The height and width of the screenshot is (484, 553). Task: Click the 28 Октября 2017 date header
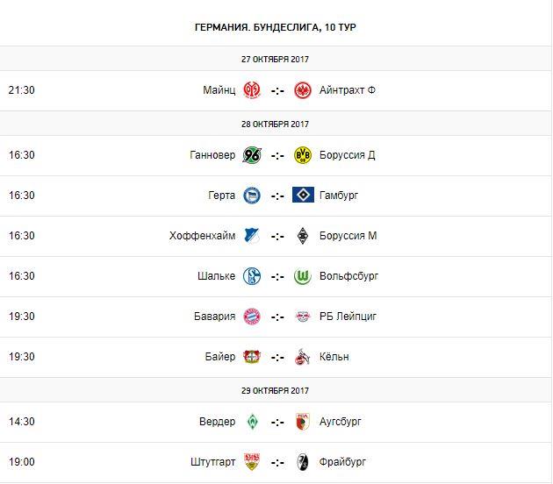click(x=276, y=124)
